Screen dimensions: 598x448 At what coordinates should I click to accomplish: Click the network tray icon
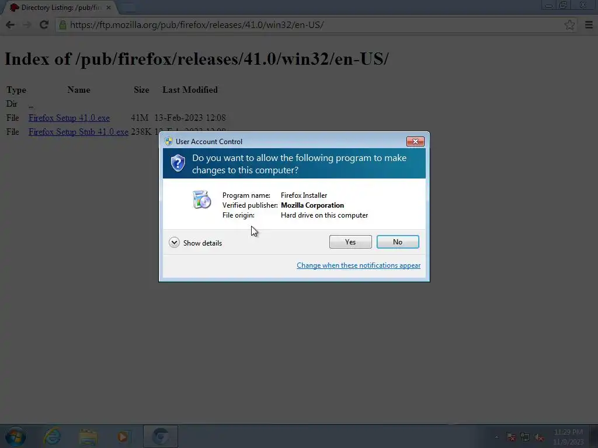pos(525,437)
